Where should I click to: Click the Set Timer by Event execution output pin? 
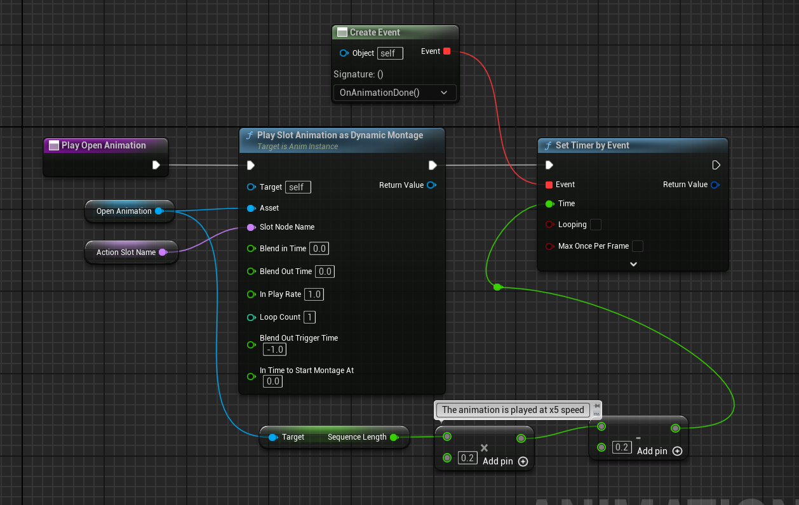(716, 165)
